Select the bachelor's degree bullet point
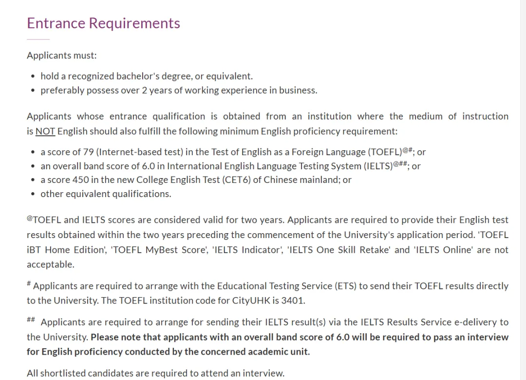Viewport: 526px width, 380px height. coord(147,76)
